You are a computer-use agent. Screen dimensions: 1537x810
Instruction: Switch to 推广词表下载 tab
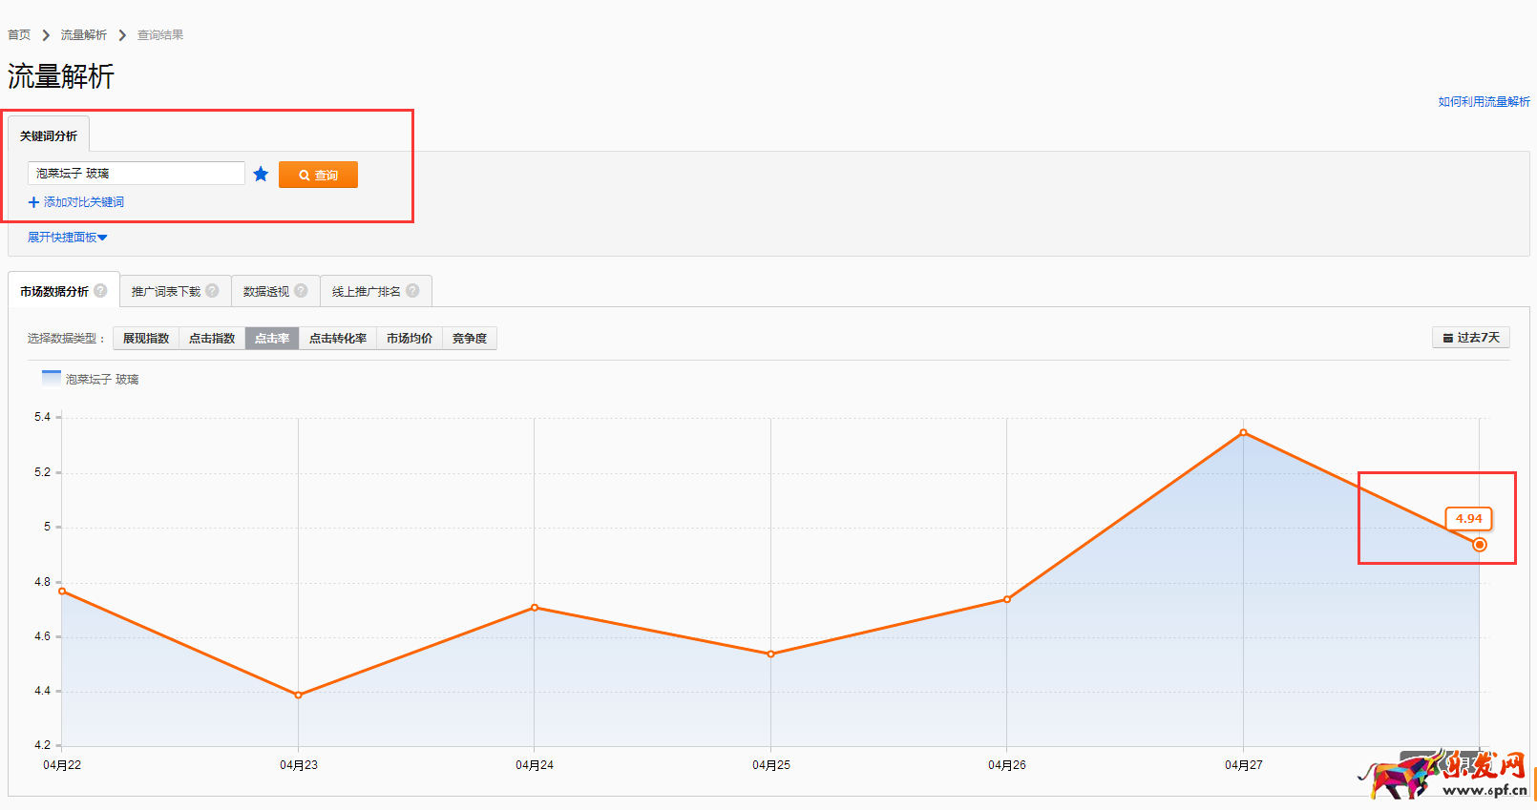pyautogui.click(x=166, y=292)
